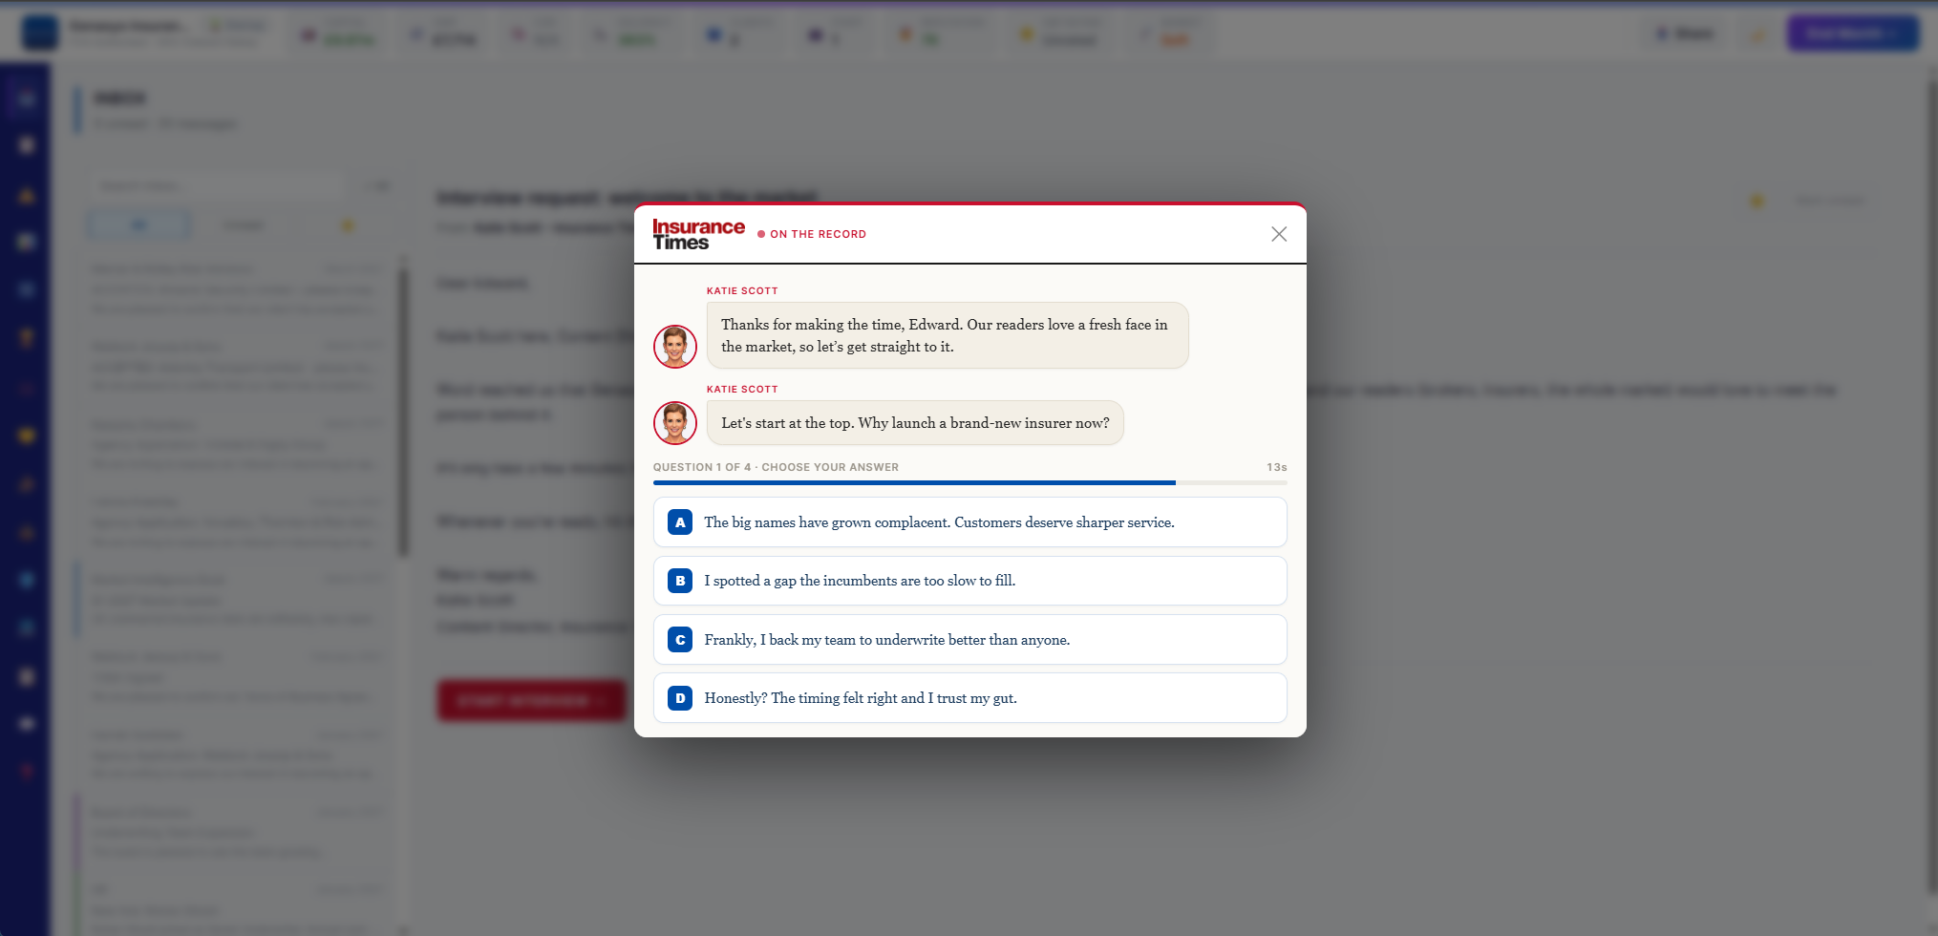
Task: Choose answer A about complacent big names
Action: point(969,522)
